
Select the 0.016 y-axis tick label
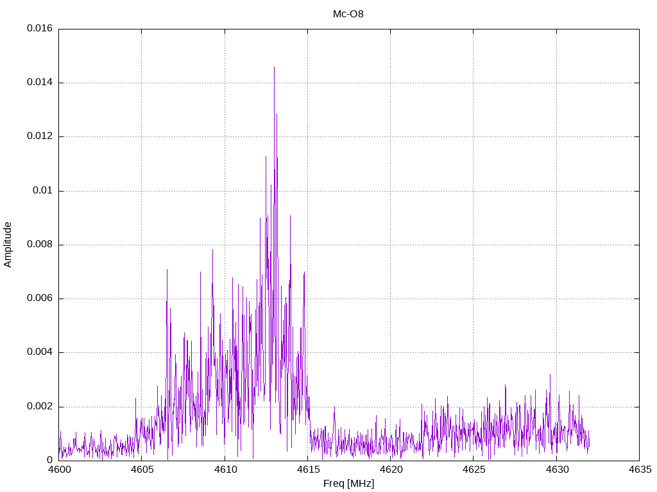[40, 29]
